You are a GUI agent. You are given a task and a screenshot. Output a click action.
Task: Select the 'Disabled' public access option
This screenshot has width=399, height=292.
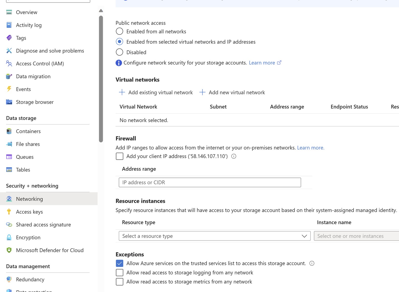119,52
